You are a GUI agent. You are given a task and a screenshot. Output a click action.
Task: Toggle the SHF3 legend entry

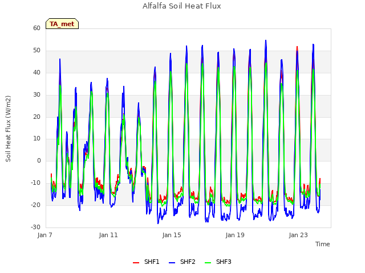[218, 262]
